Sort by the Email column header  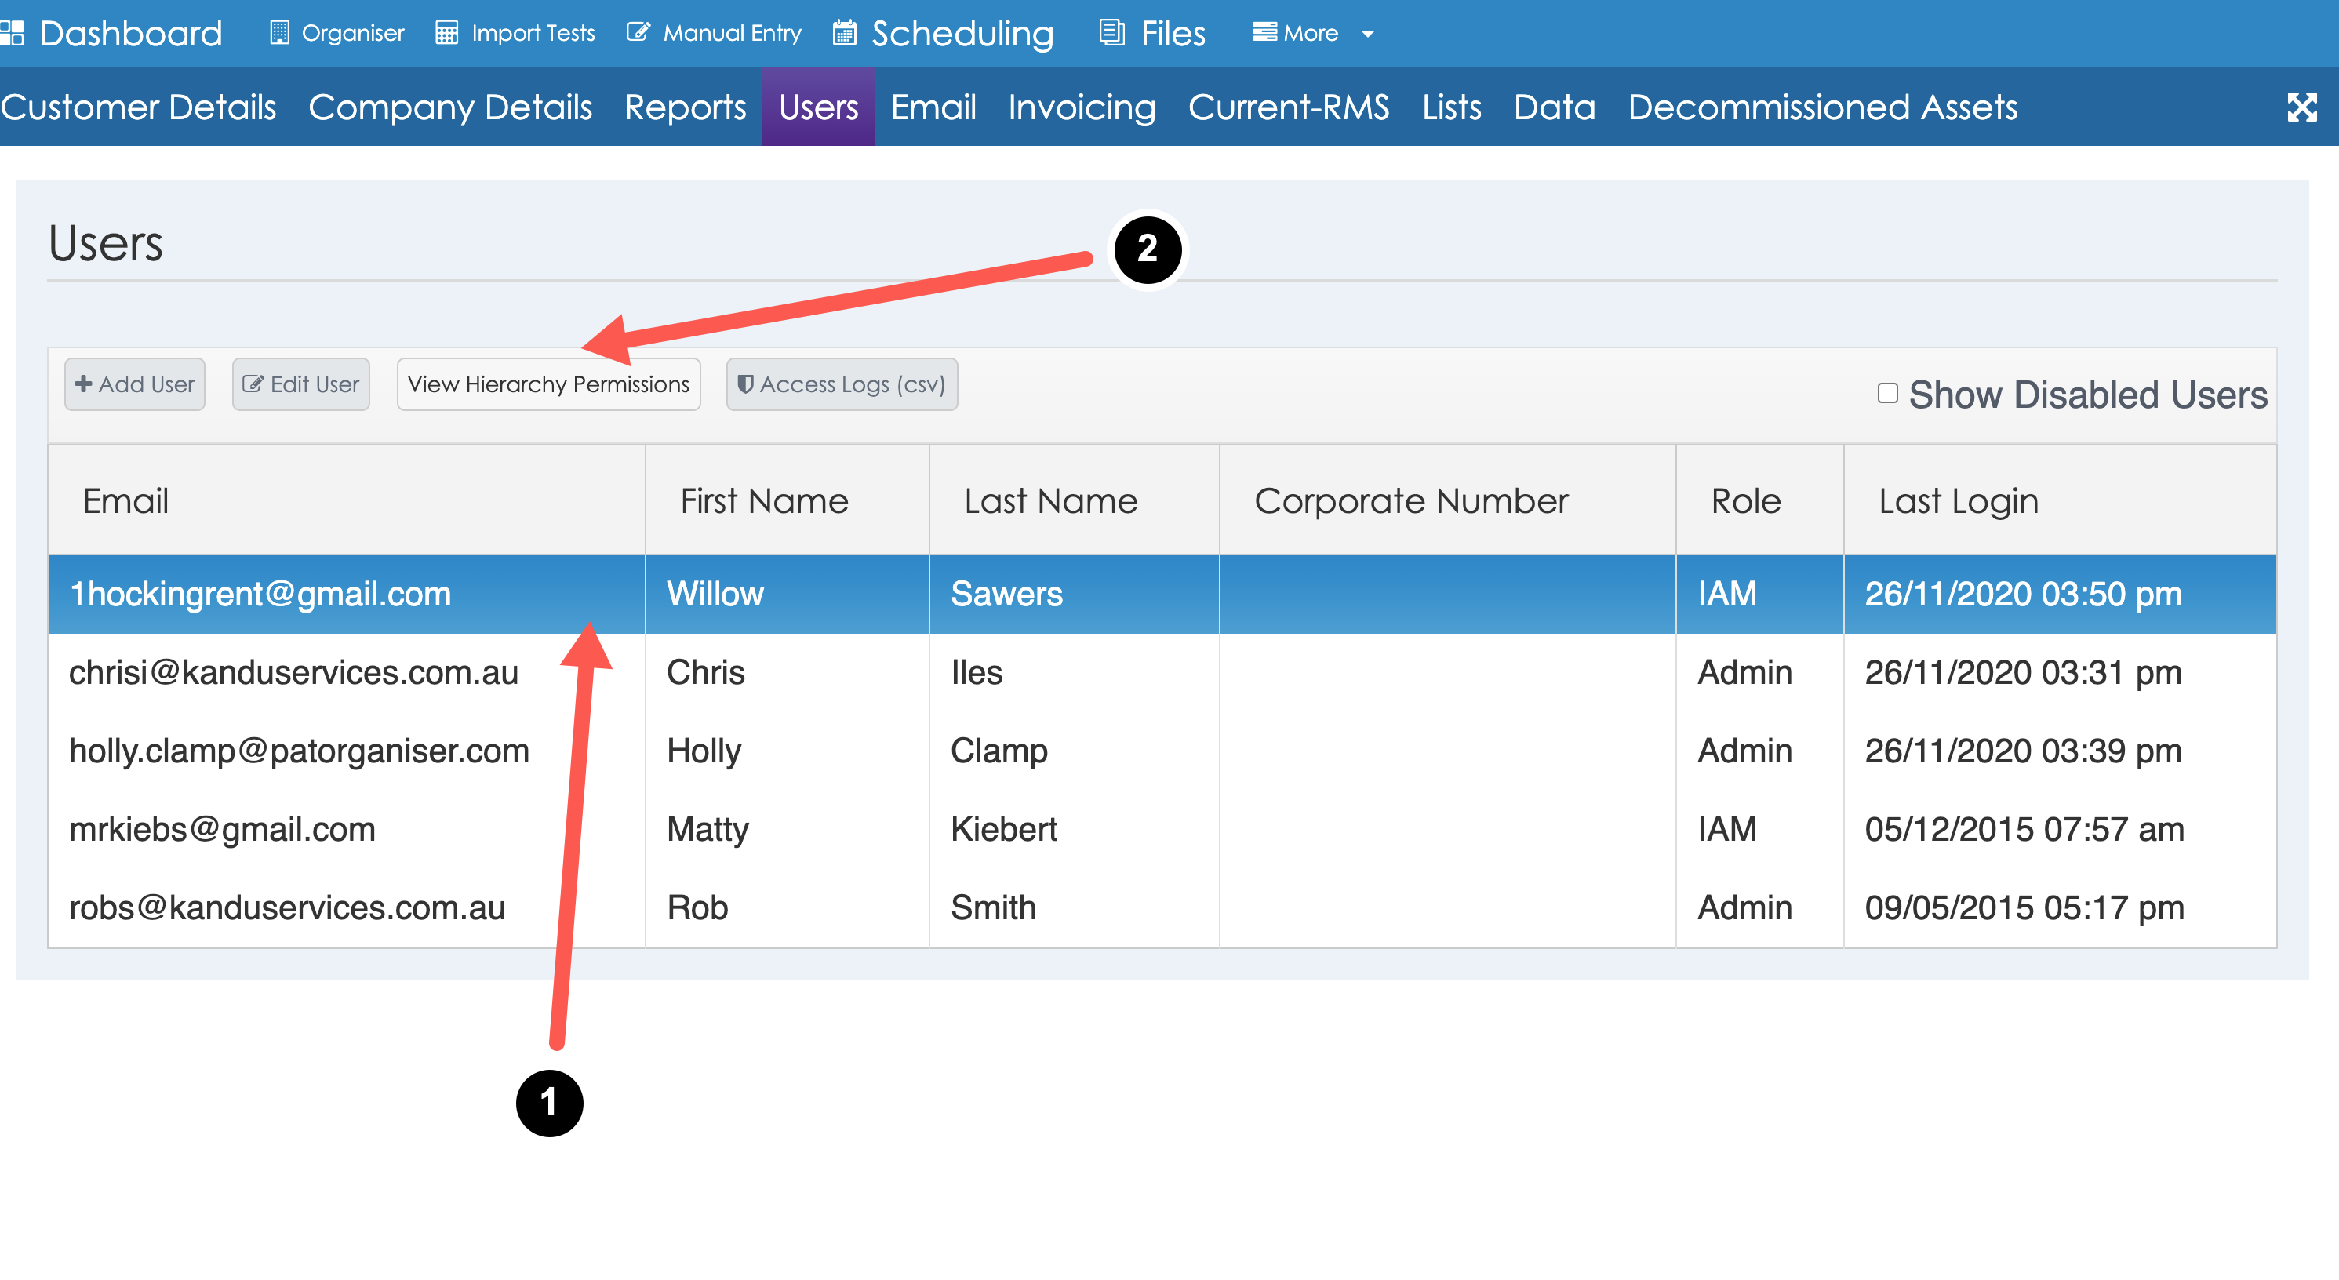click(x=125, y=501)
